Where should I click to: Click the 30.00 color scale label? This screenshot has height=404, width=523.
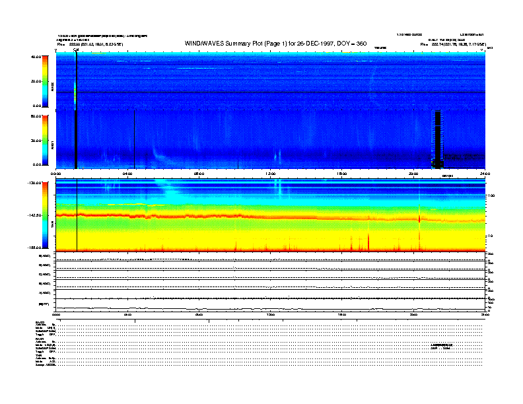36,141
